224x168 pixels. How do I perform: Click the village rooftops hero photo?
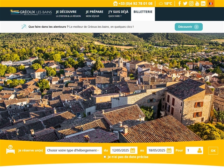tap(112, 87)
